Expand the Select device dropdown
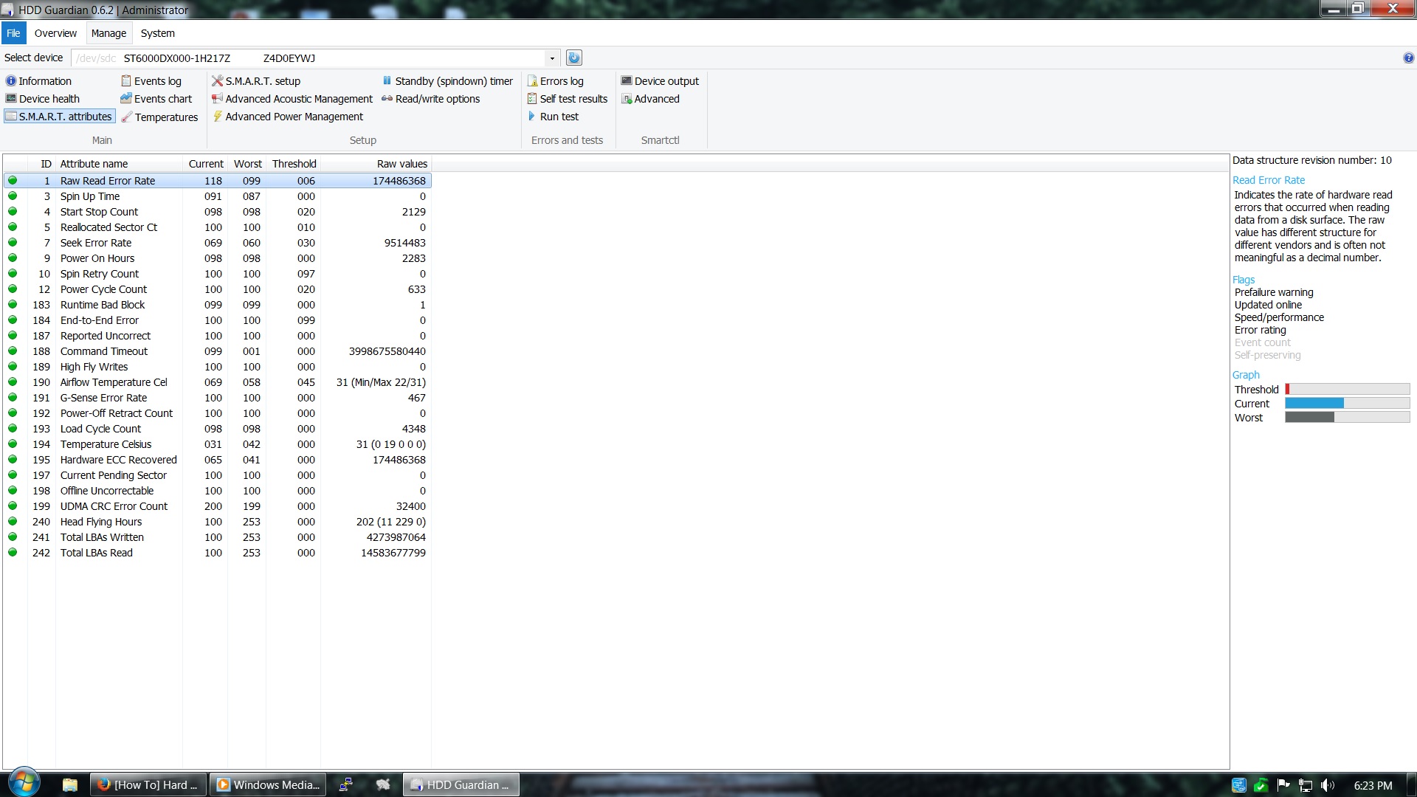The height and width of the screenshot is (797, 1417). pyautogui.click(x=552, y=58)
